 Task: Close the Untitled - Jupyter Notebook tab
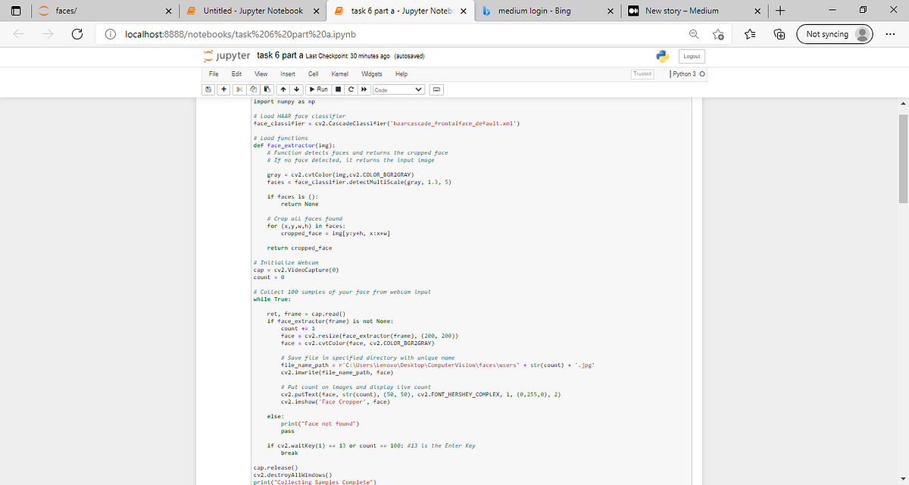(x=316, y=11)
